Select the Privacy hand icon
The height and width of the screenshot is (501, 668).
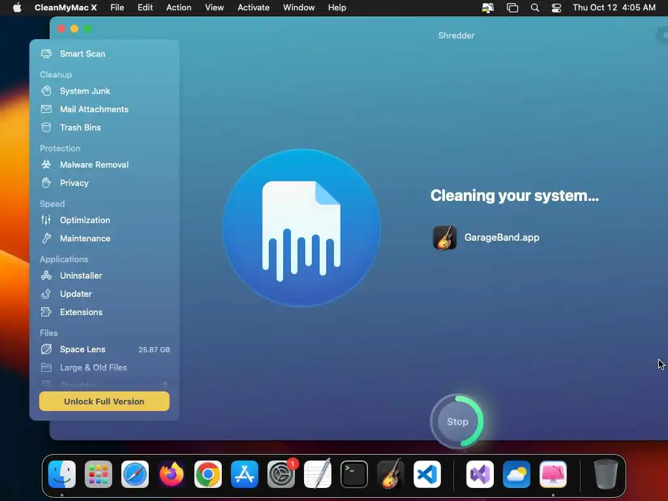[x=46, y=183]
